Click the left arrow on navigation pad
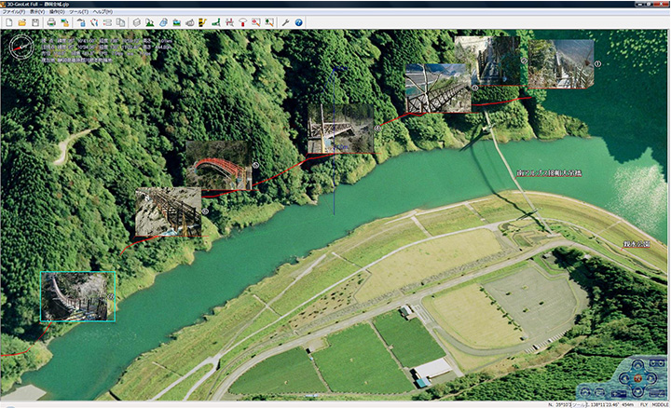Screen dimensions: 671x408 624,378
